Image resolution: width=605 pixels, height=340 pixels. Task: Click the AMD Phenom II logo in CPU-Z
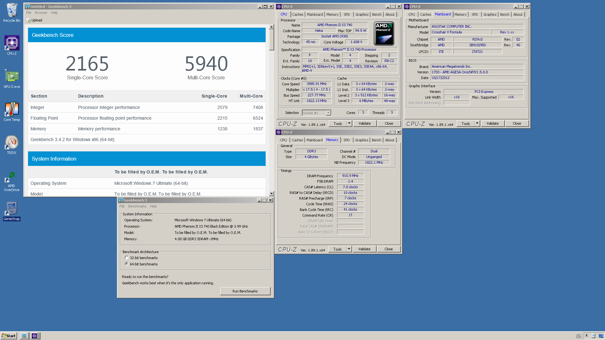[x=384, y=33]
